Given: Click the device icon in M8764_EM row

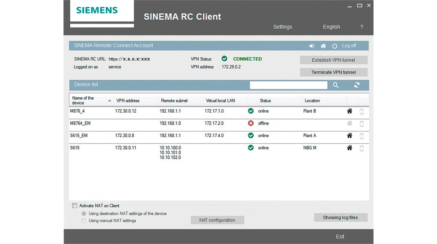Looking at the screenshot, I should click(362, 124).
